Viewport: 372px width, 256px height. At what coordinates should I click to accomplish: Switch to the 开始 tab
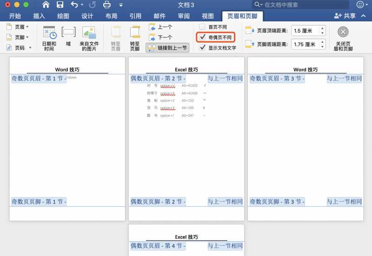click(15, 16)
